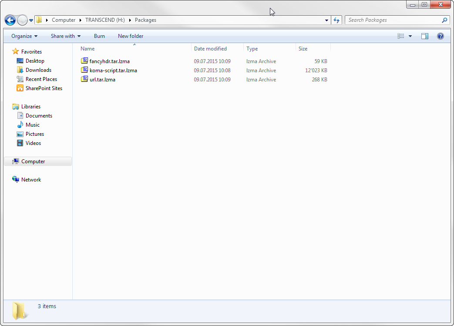
Task: Navigate to TRANSCEND (H:) in breadcrumb
Action: click(x=104, y=20)
